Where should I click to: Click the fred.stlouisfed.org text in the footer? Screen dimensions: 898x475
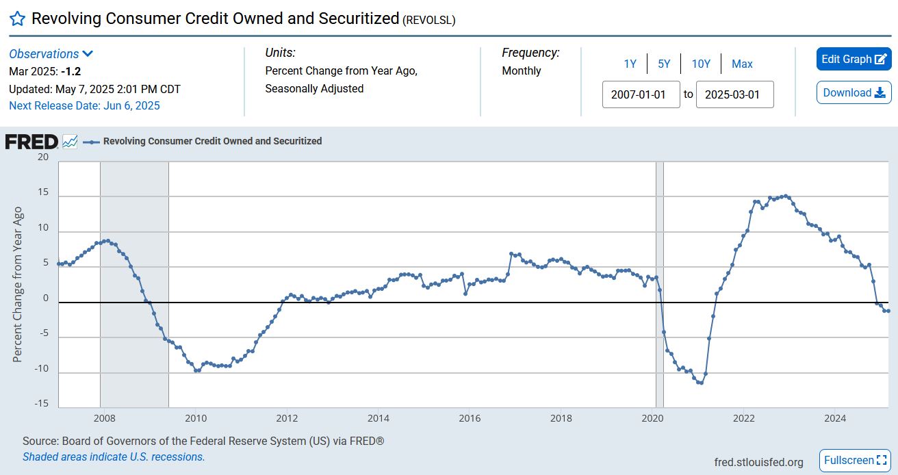[x=758, y=462]
